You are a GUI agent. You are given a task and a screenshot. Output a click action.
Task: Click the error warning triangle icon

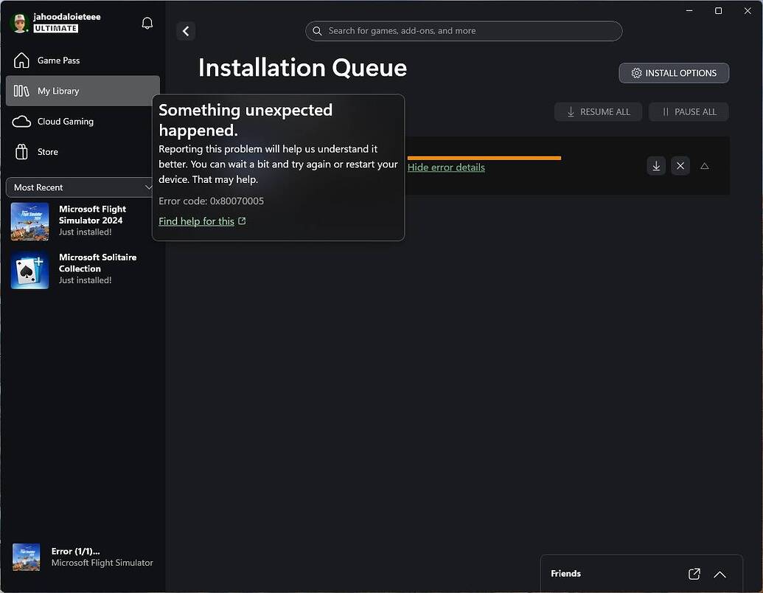704,166
